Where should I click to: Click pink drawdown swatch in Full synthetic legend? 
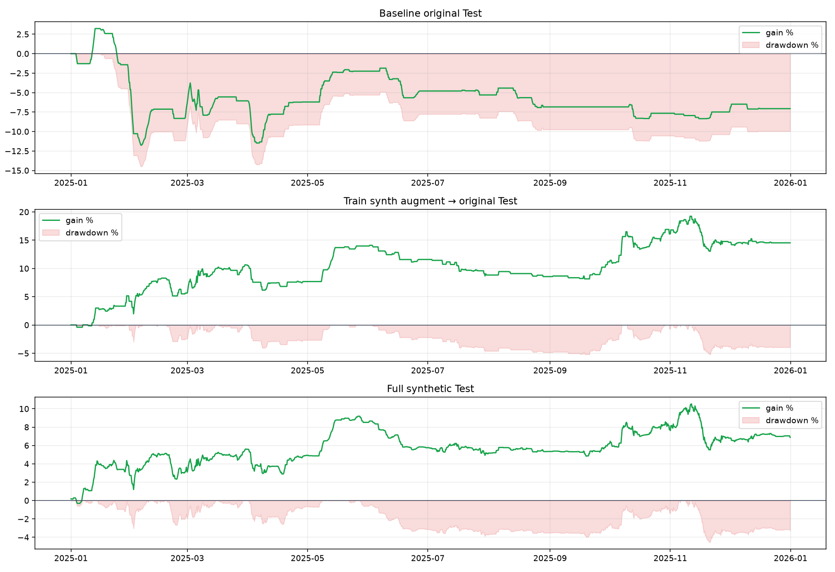coord(751,420)
